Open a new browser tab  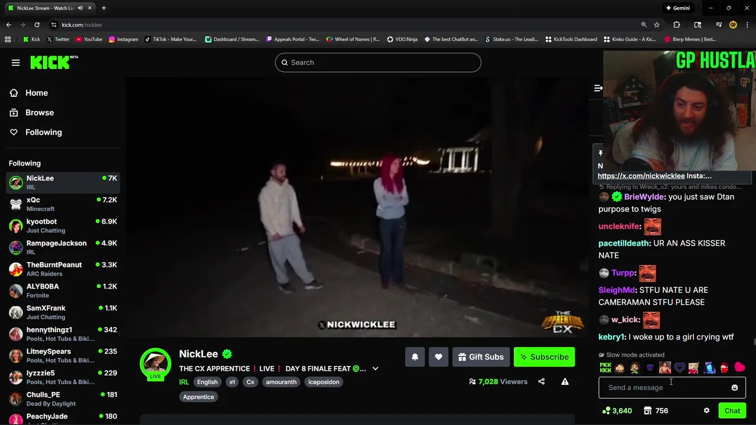103,8
